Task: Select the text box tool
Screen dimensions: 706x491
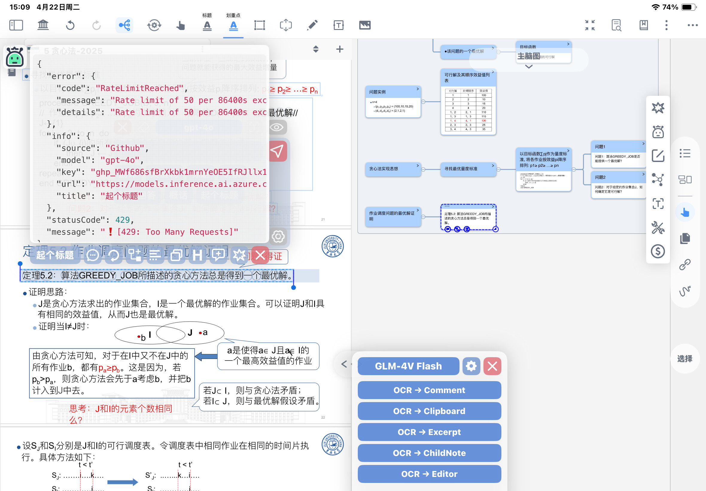Action: (338, 25)
